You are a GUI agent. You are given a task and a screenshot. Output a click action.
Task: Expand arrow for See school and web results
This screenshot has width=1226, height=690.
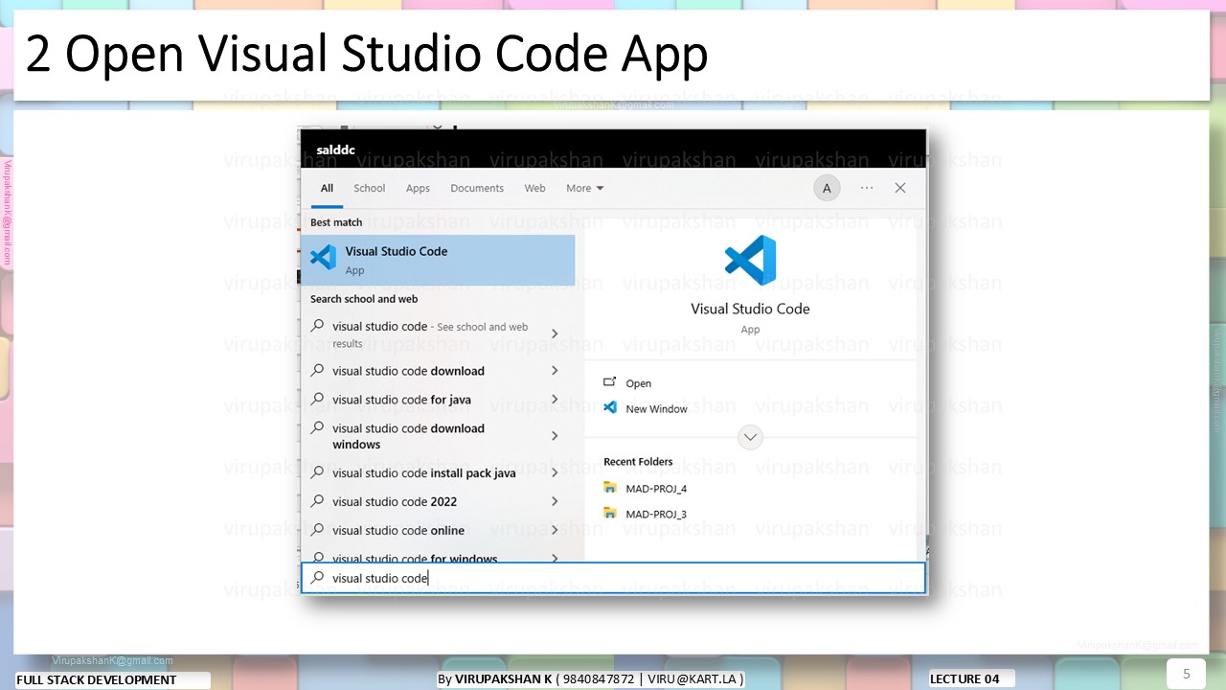[555, 333]
